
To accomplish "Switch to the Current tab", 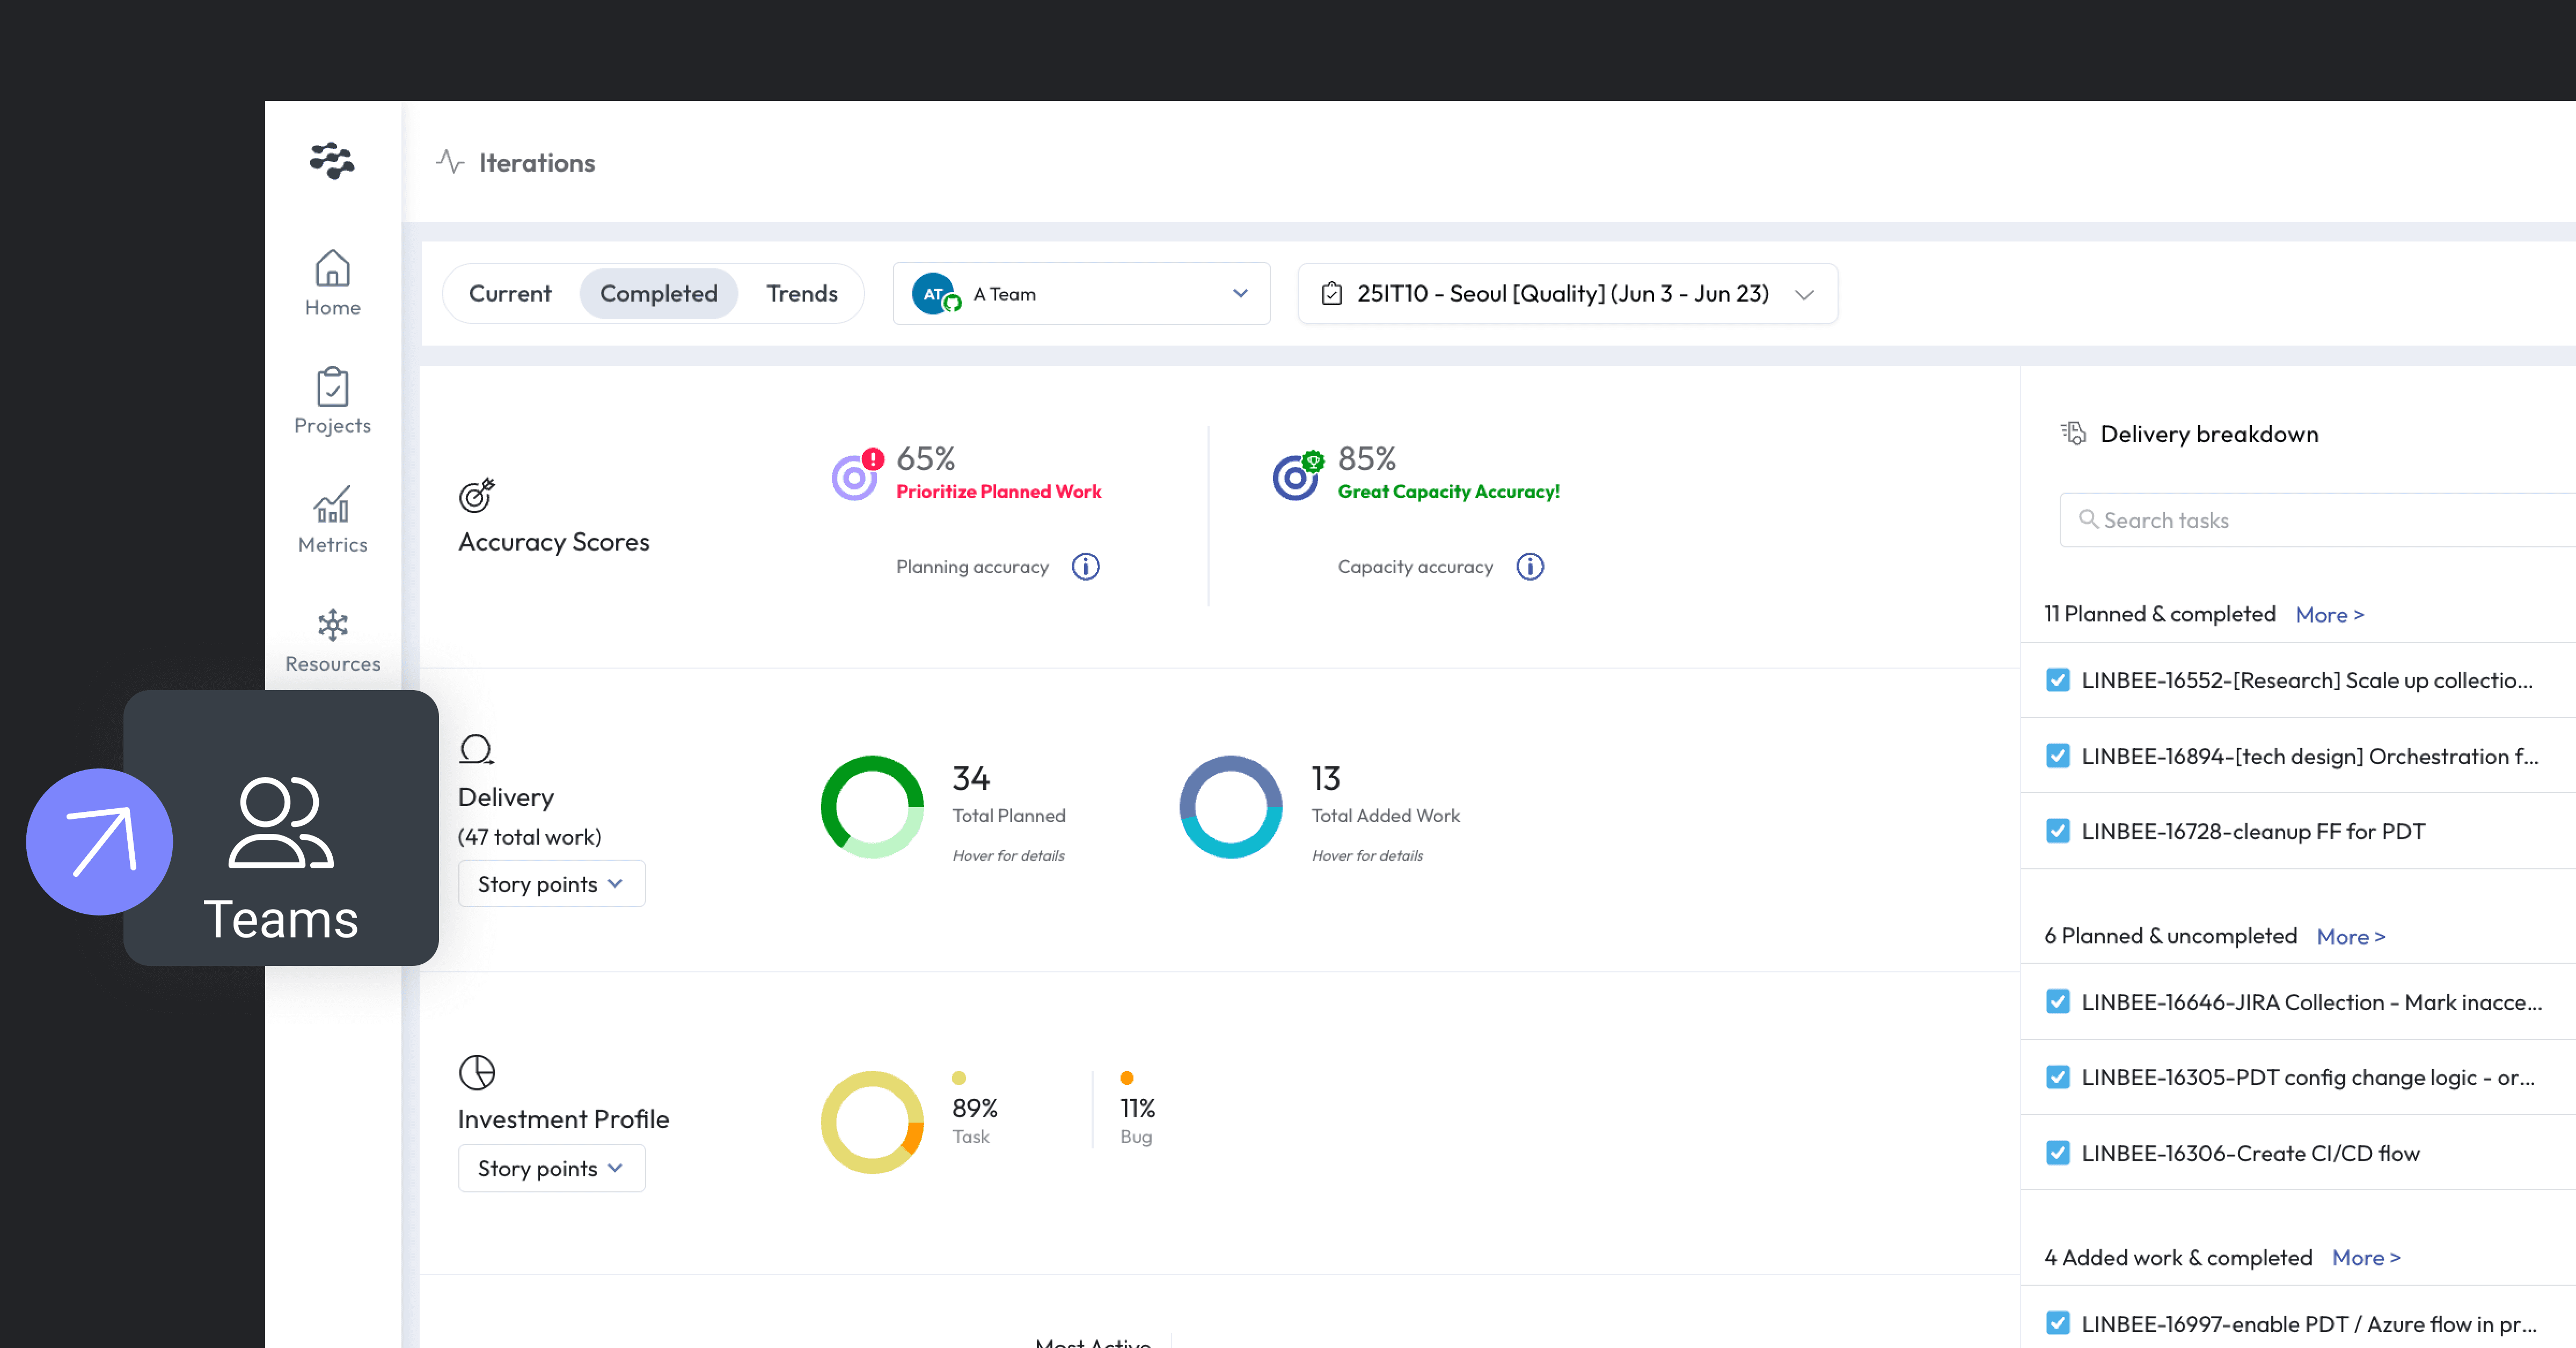I will [510, 294].
